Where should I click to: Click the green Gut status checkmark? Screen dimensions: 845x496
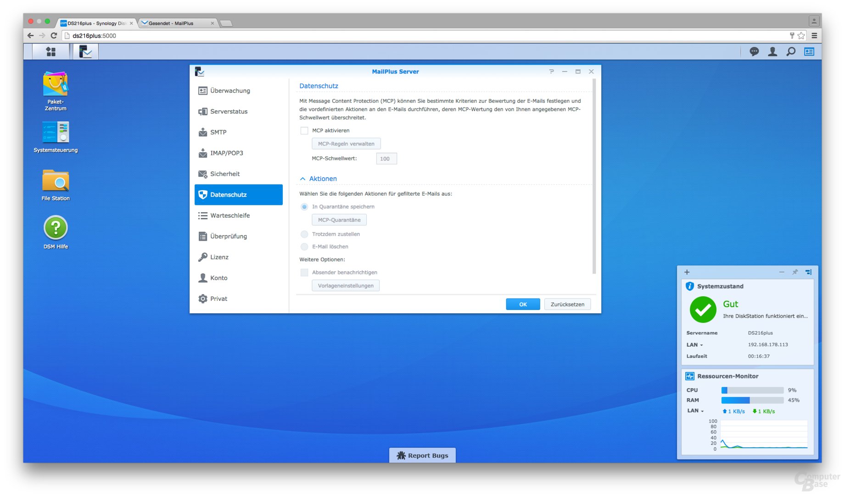point(703,310)
